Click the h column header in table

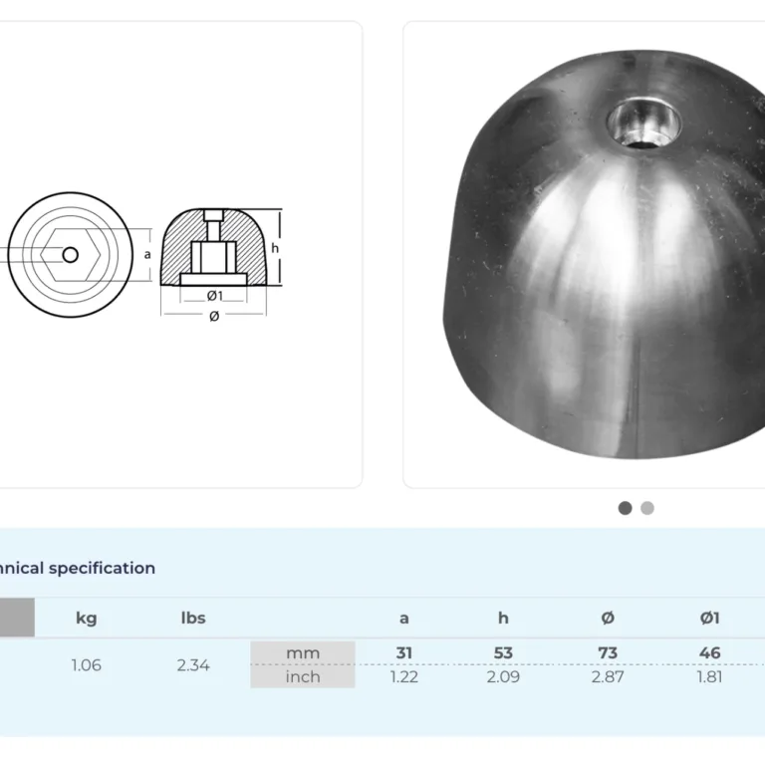tap(503, 618)
